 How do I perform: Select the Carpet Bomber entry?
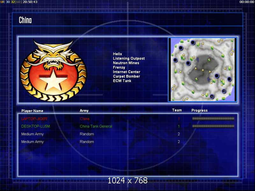[x=126, y=76]
